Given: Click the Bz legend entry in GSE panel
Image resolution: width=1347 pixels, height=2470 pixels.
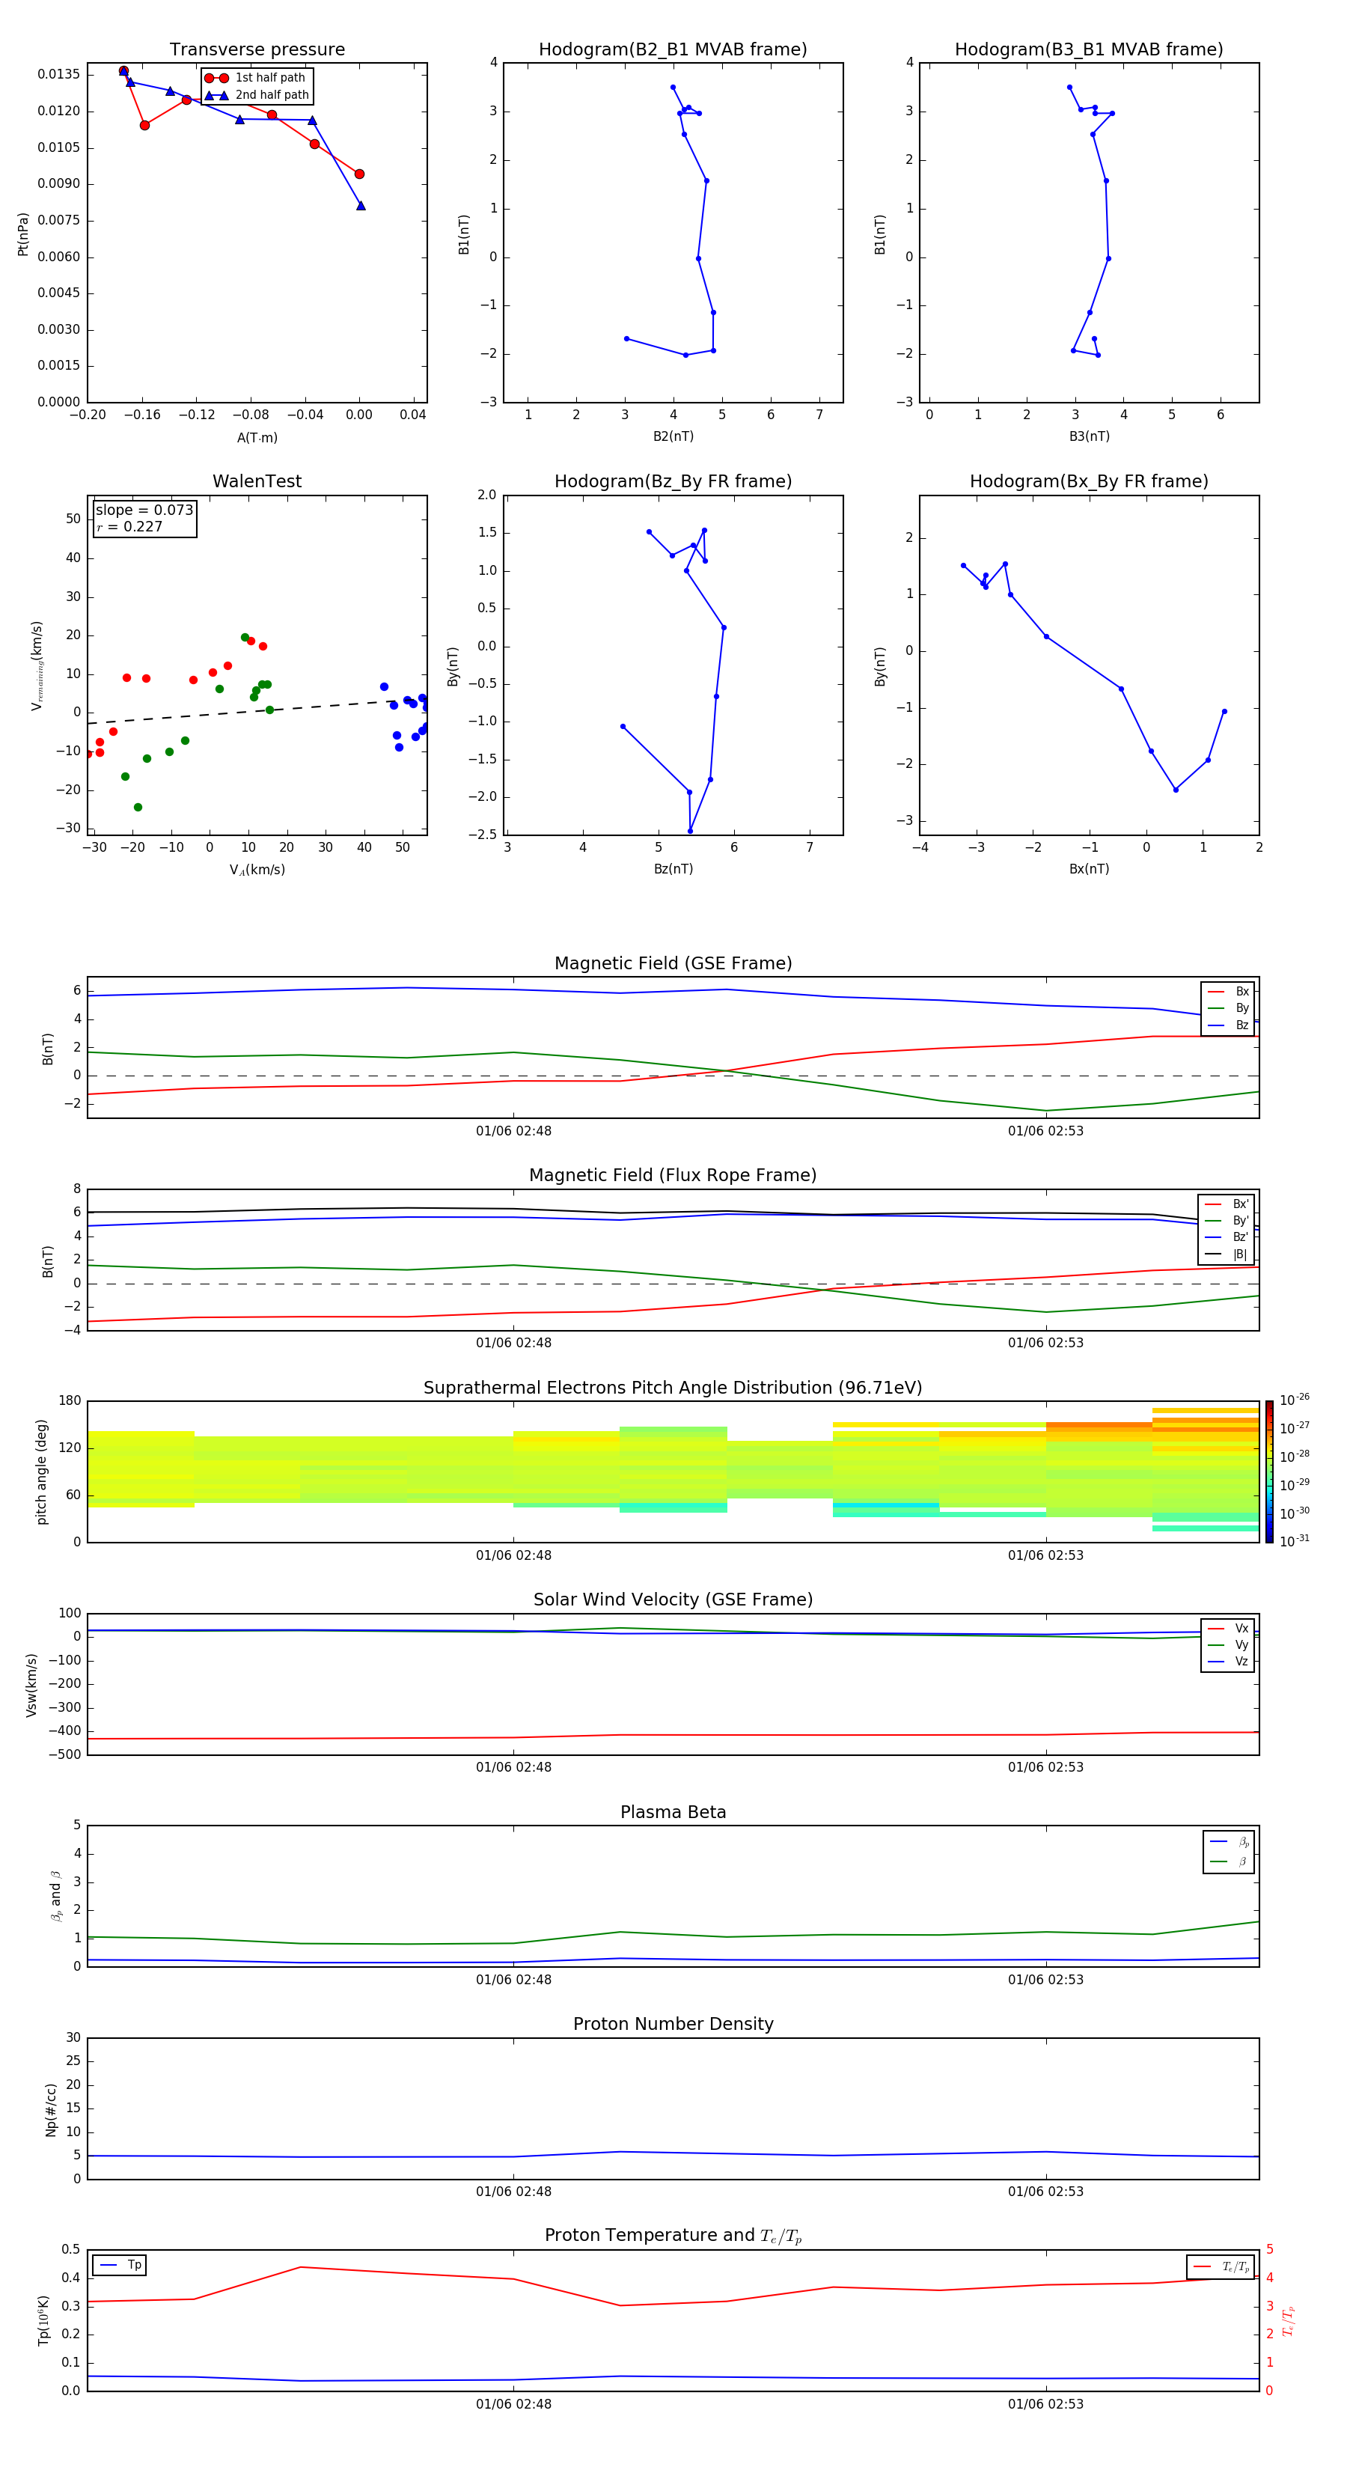Looking at the screenshot, I should coord(1228,1025).
